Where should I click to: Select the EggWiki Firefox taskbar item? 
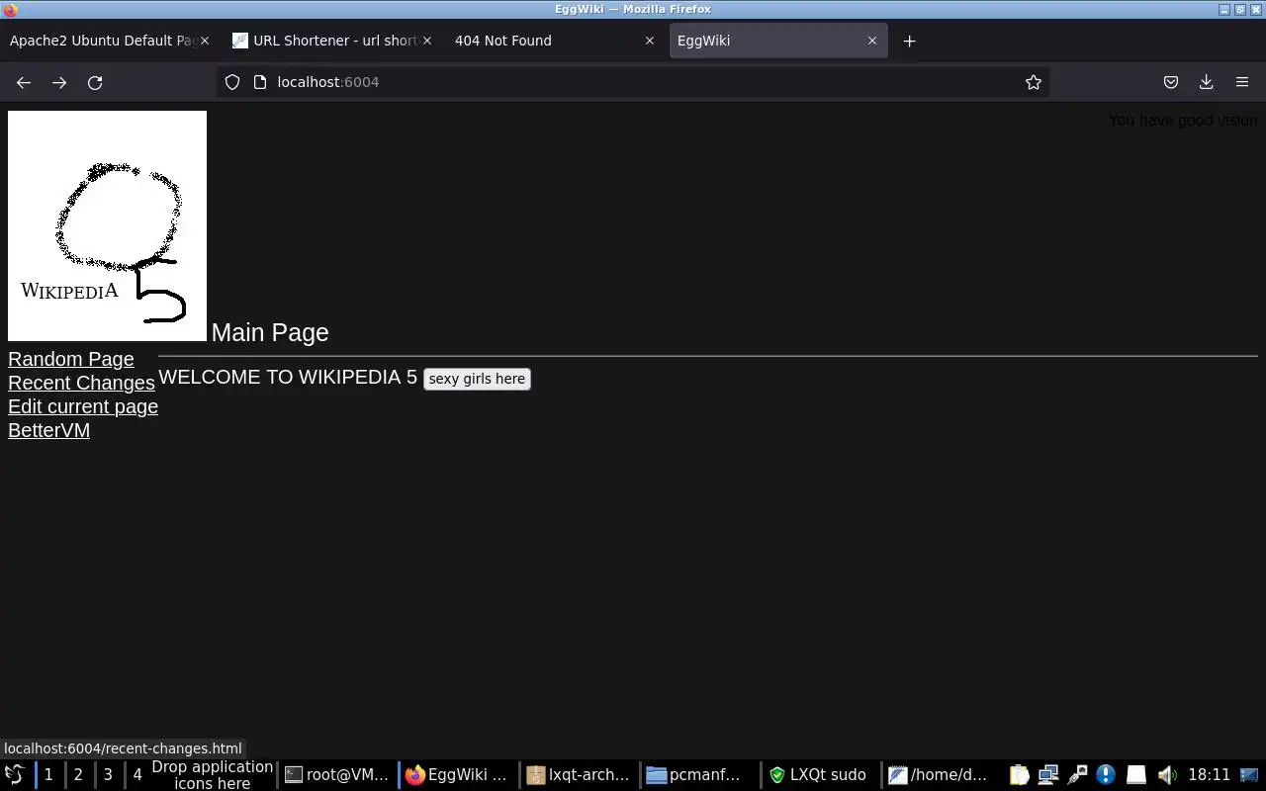tap(457, 774)
